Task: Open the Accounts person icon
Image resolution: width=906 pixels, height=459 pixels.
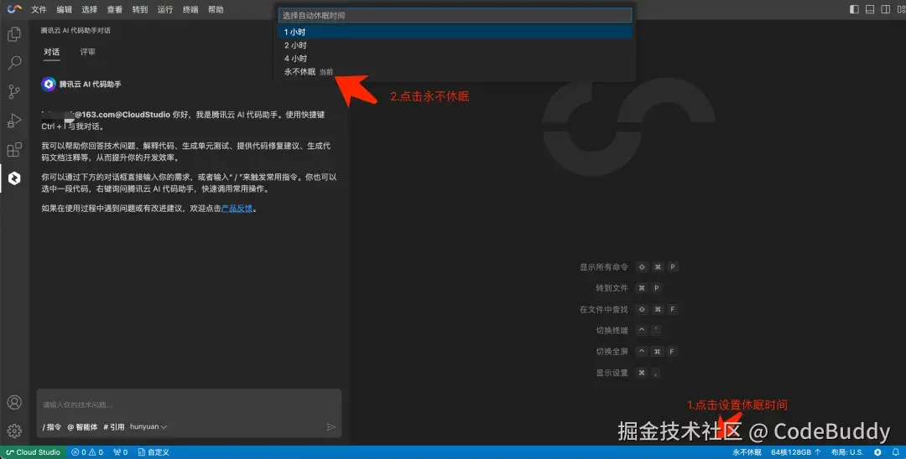Action: tap(14, 402)
